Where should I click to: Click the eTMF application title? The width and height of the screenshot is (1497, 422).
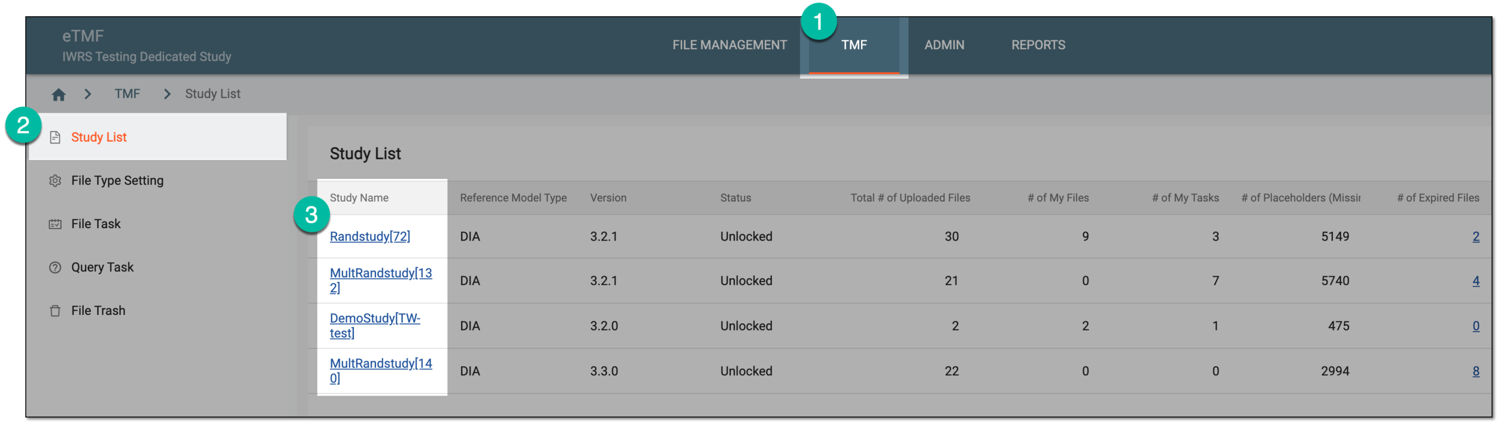tap(83, 36)
